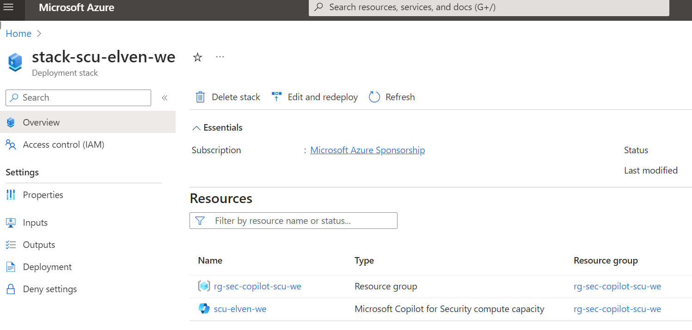
Task: Open the resource group link in scu-elven-we row
Action: (x=618, y=309)
